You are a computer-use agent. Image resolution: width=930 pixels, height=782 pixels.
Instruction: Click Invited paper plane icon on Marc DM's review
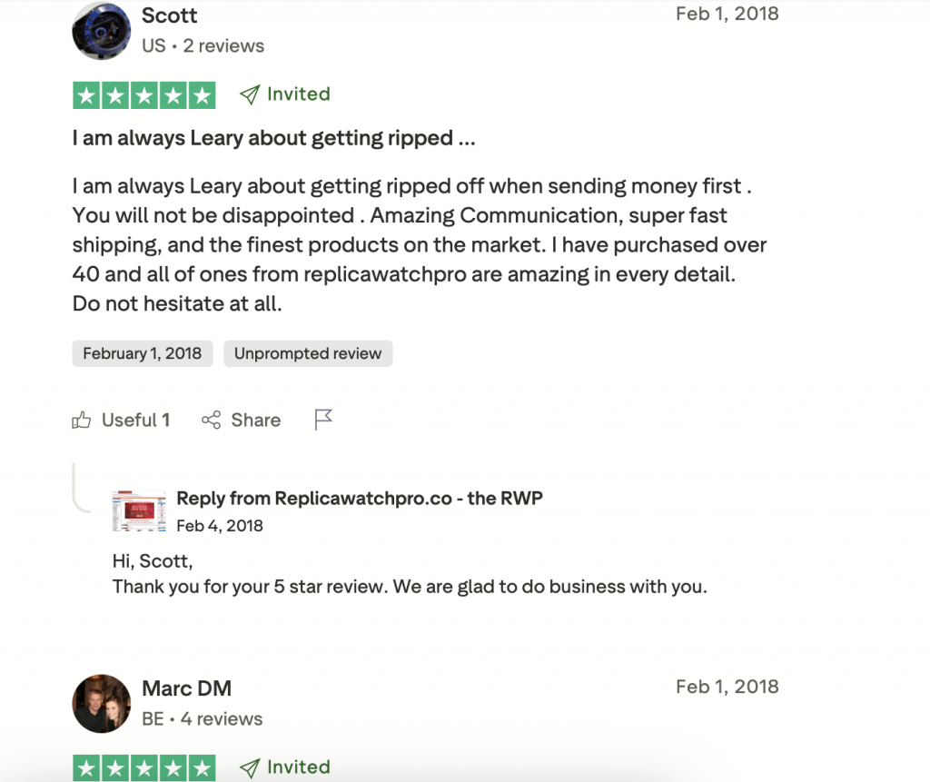250,767
